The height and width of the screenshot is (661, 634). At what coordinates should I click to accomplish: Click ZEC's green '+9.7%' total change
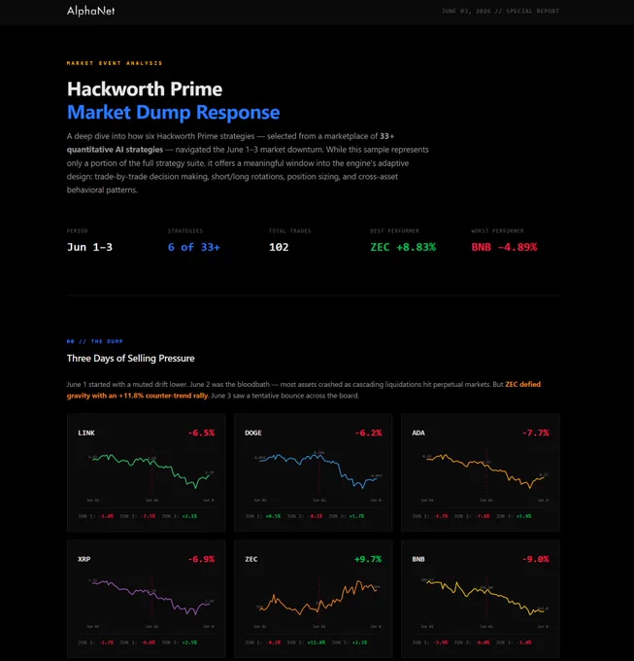(368, 559)
